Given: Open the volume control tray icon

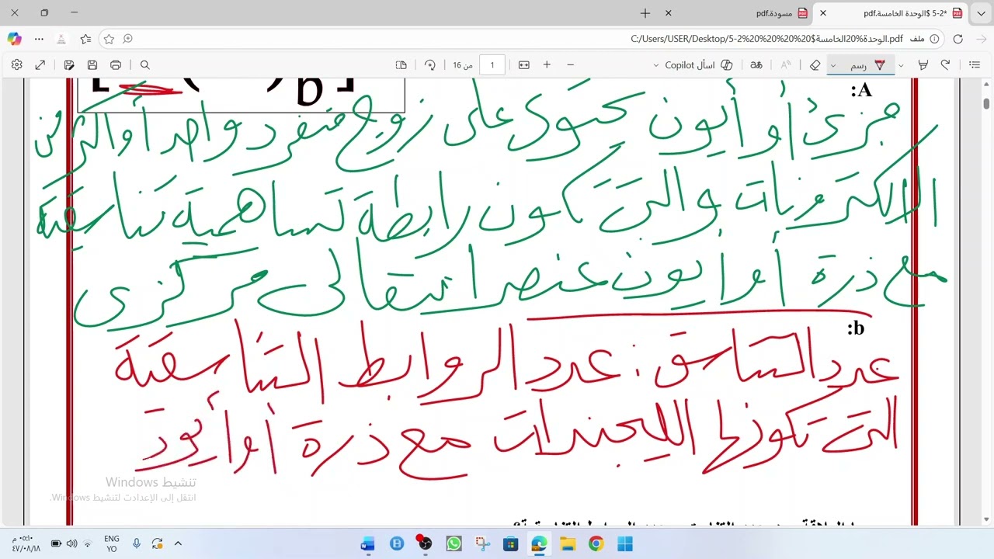Looking at the screenshot, I should coord(72,544).
